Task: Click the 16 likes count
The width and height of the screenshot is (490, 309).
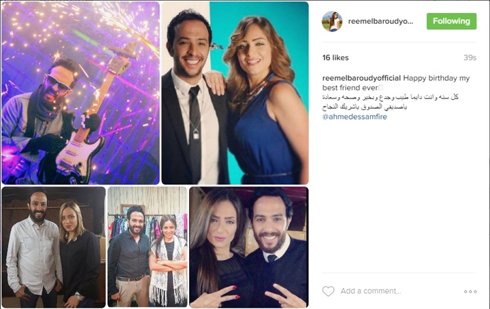Action: (336, 58)
